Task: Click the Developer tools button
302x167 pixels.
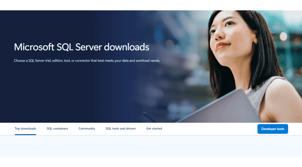Action: (273, 129)
